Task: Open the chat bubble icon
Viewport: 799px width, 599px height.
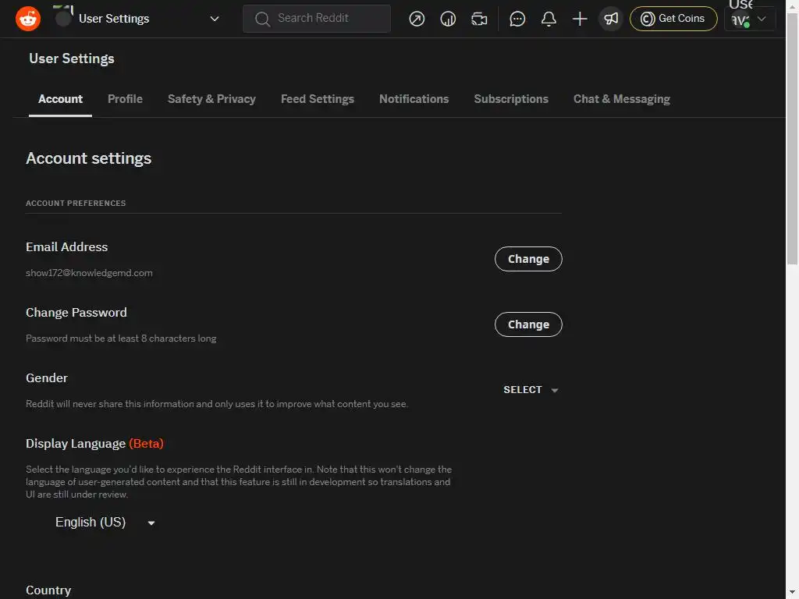Action: point(517,19)
